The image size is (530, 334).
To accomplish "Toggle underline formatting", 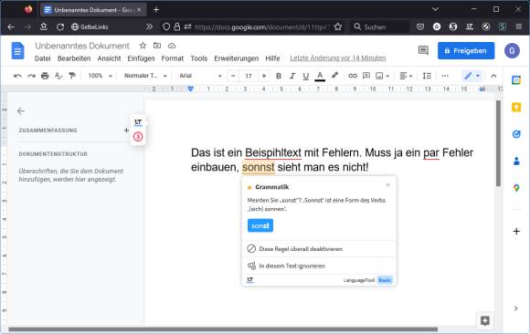I will click(306, 76).
